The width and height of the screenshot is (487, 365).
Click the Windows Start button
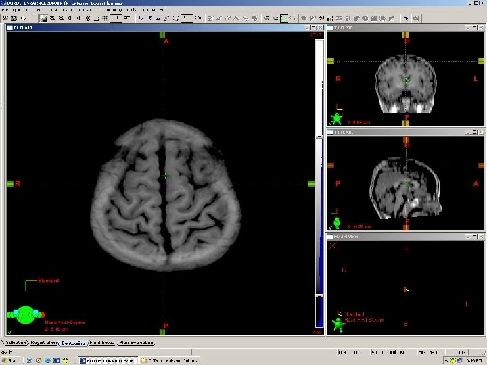11,360
